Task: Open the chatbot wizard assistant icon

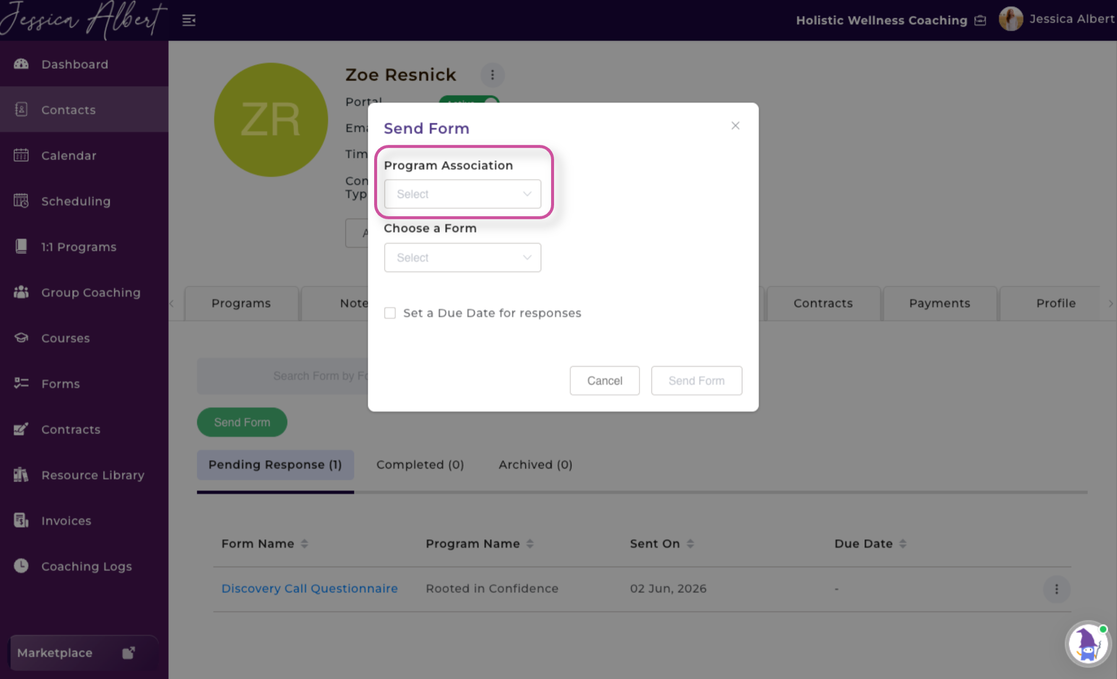Action: pos(1088,644)
